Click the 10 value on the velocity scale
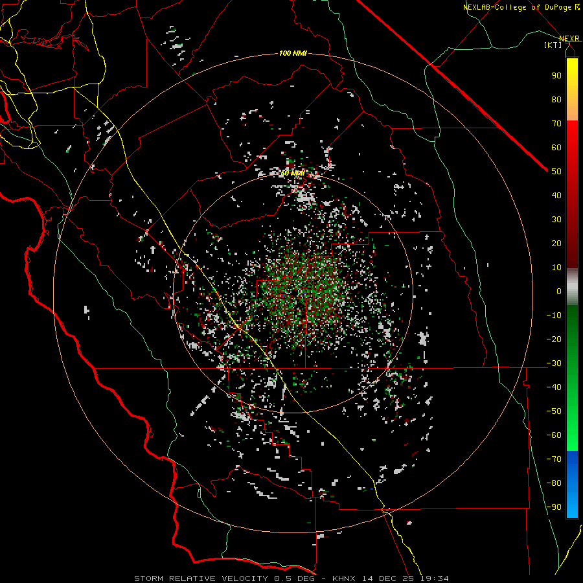 [x=556, y=268]
